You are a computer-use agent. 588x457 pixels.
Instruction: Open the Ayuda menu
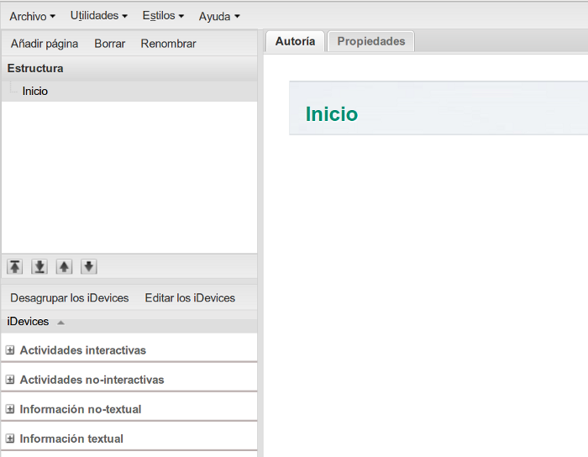pyautogui.click(x=218, y=16)
